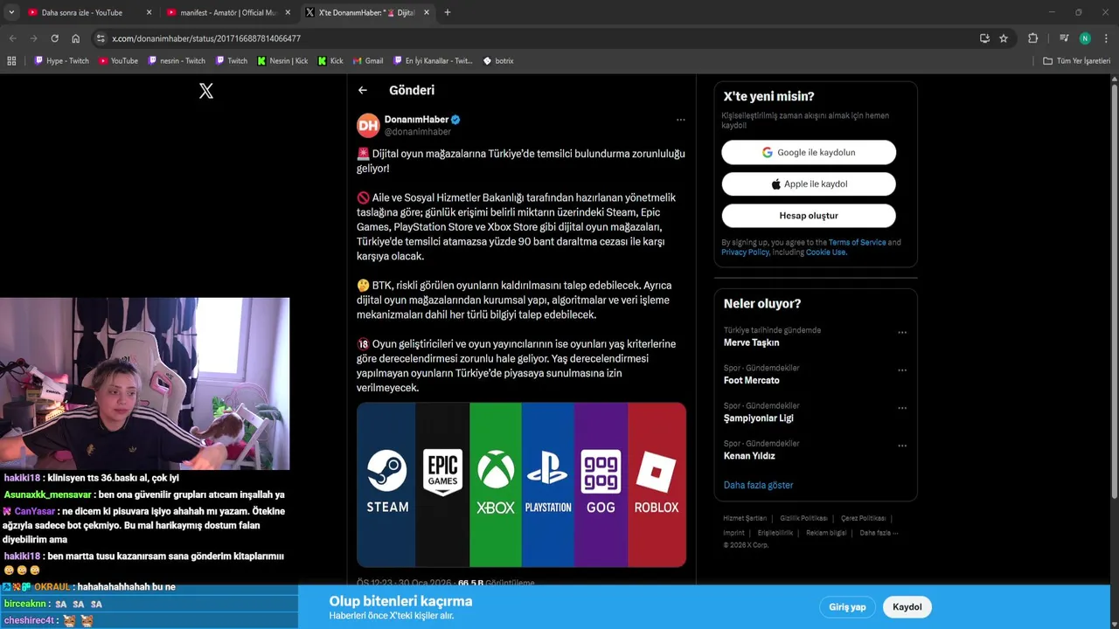Open YouTube bookmark

(x=118, y=61)
